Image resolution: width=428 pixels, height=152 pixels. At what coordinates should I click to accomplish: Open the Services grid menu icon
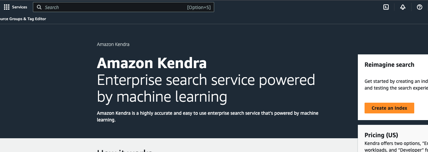click(x=7, y=7)
